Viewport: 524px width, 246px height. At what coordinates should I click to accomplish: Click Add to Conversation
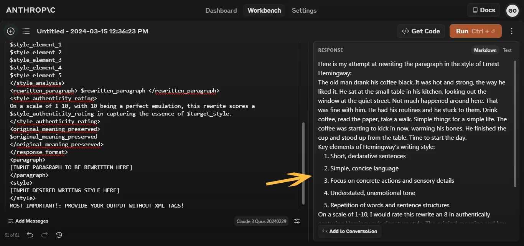point(349,231)
